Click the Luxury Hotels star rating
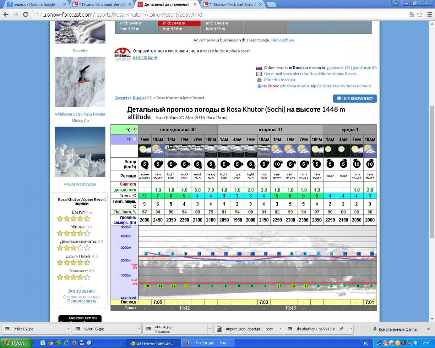 point(74,262)
